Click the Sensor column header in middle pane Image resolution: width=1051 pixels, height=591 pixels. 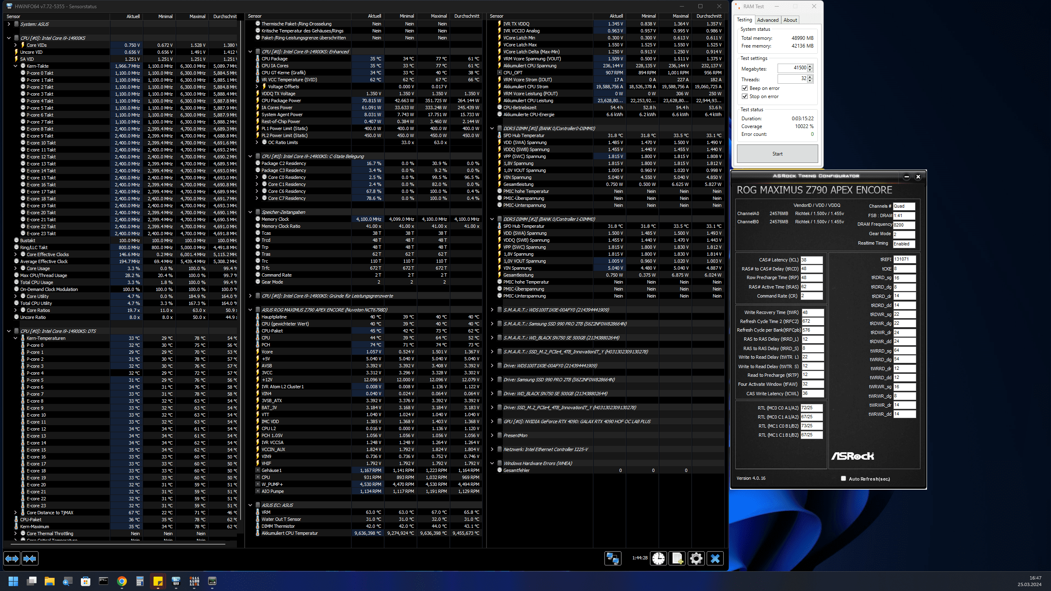[298, 16]
